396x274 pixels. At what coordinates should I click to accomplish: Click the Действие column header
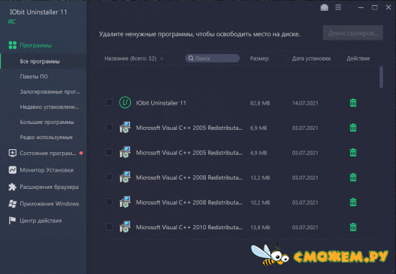[358, 58]
